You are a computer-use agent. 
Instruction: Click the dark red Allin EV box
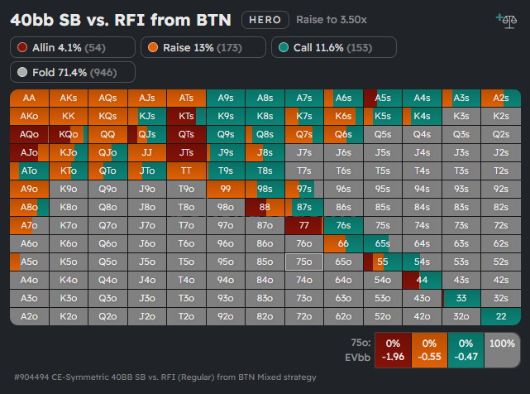tap(392, 349)
